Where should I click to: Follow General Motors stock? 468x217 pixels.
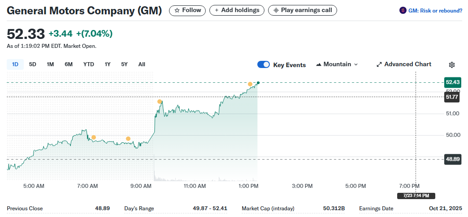pos(187,10)
